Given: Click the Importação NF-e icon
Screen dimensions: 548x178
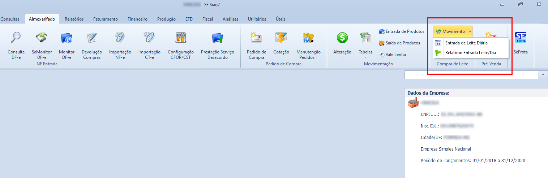Looking at the screenshot, I should point(120,43).
